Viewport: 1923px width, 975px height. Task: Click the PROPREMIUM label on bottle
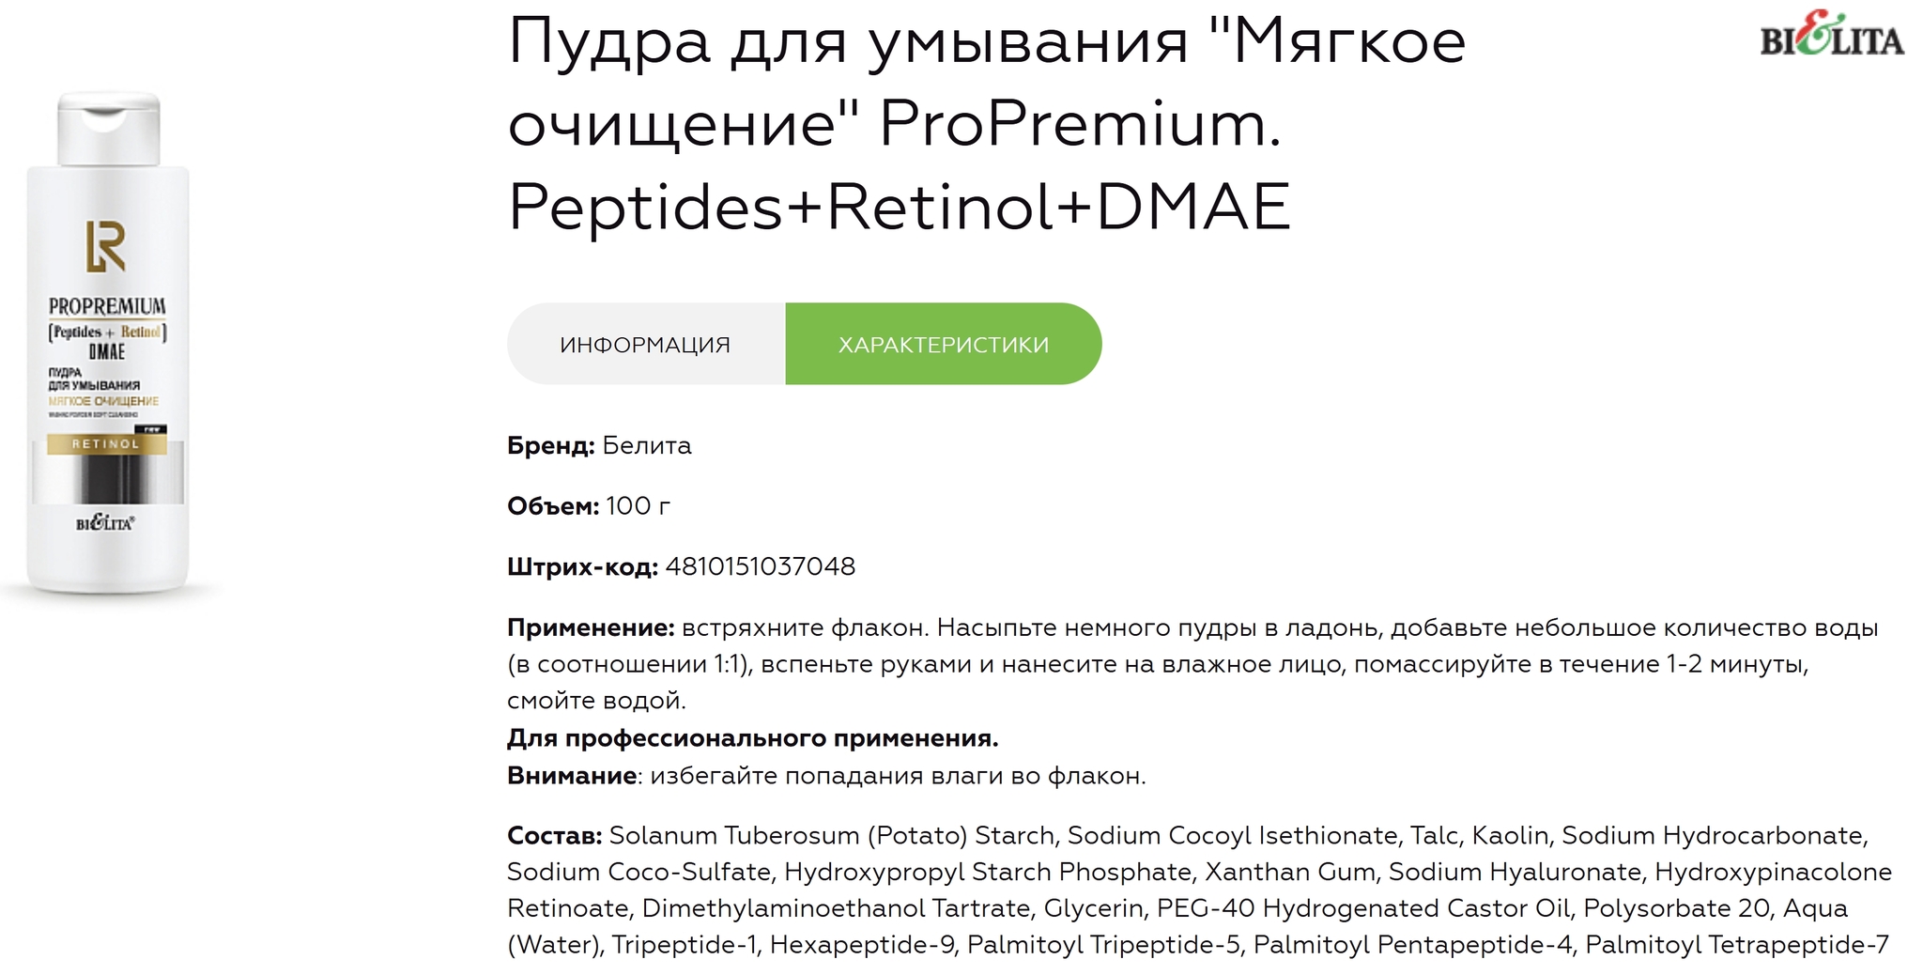(x=107, y=306)
